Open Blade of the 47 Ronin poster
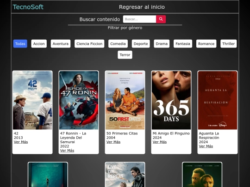The height and width of the screenshot is (187, 250). coord(79,100)
